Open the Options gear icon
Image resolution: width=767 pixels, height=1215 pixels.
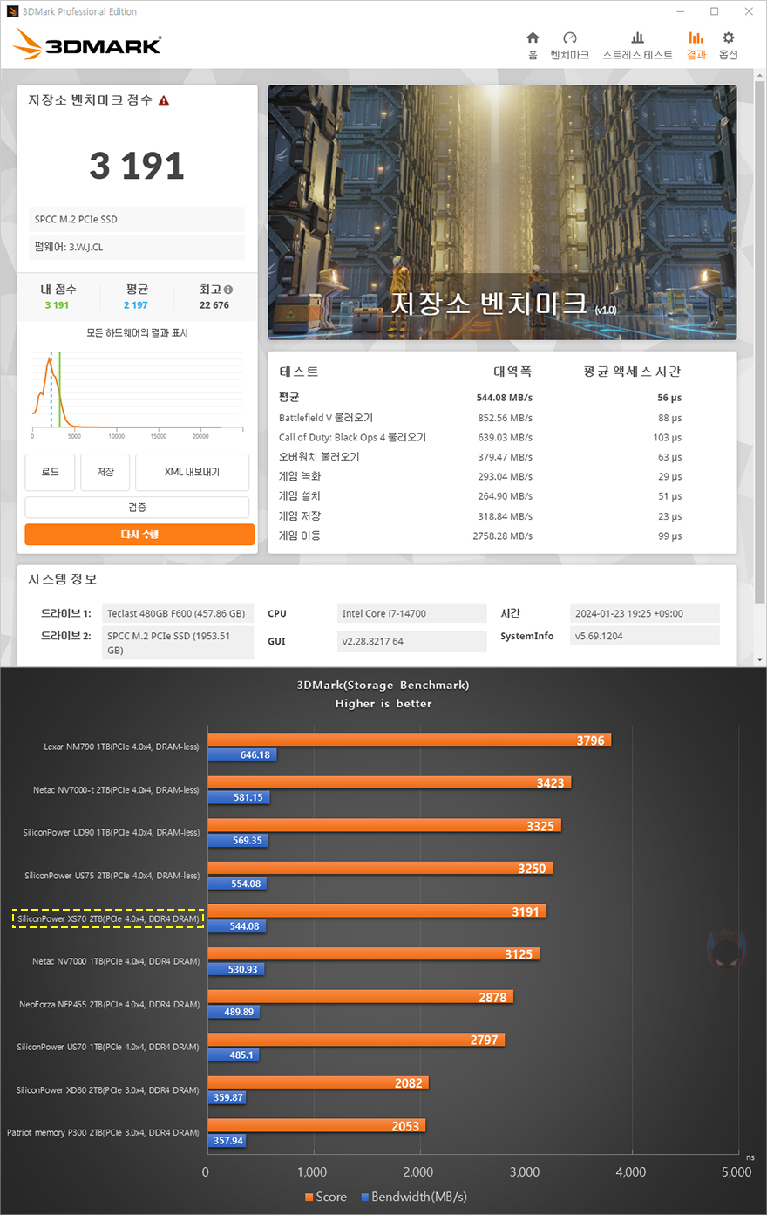(x=729, y=38)
